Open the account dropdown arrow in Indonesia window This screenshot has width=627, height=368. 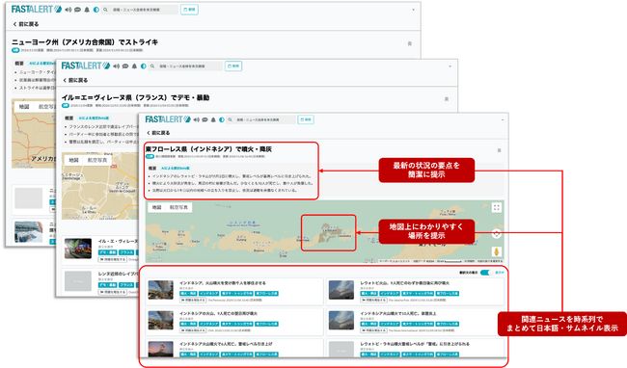[x=503, y=119]
